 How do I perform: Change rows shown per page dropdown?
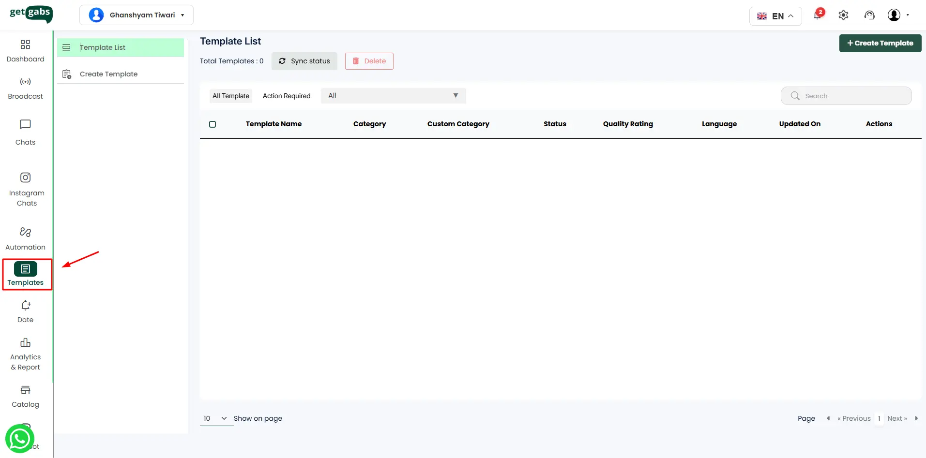click(215, 418)
